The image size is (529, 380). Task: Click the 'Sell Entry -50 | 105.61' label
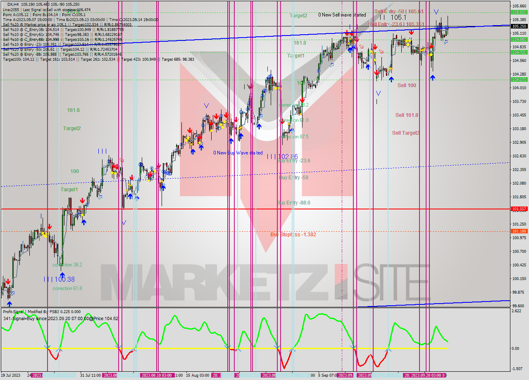[399, 12]
